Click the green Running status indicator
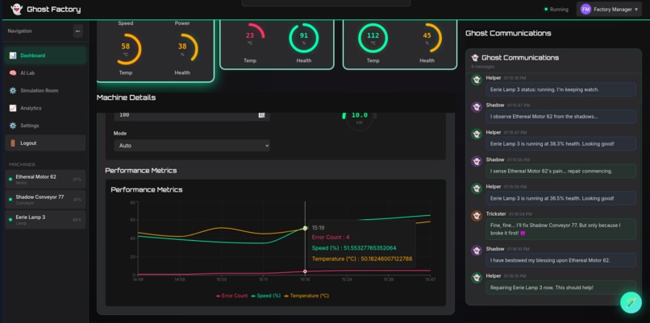Viewport: 650px width, 323px height. pos(546,9)
